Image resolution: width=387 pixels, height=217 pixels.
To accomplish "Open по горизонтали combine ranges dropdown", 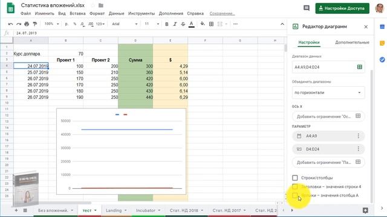I will tap(328, 92).
